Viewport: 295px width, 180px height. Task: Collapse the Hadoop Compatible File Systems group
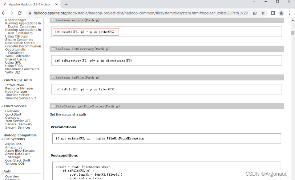(x=2, y=139)
